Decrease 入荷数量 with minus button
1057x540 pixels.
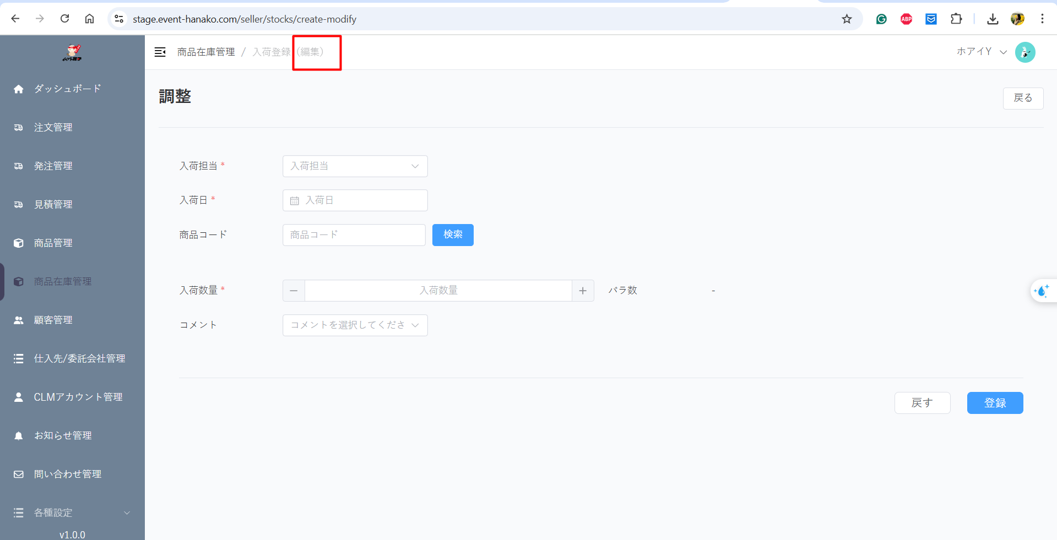[294, 291]
